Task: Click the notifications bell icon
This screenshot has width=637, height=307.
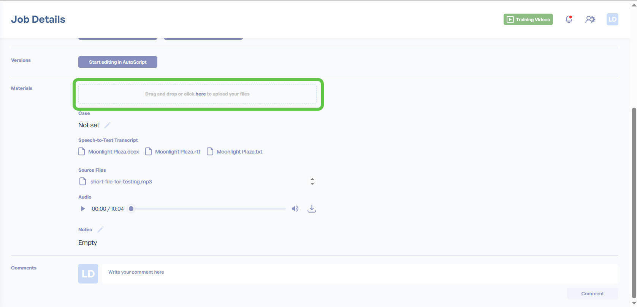Action: pyautogui.click(x=569, y=19)
